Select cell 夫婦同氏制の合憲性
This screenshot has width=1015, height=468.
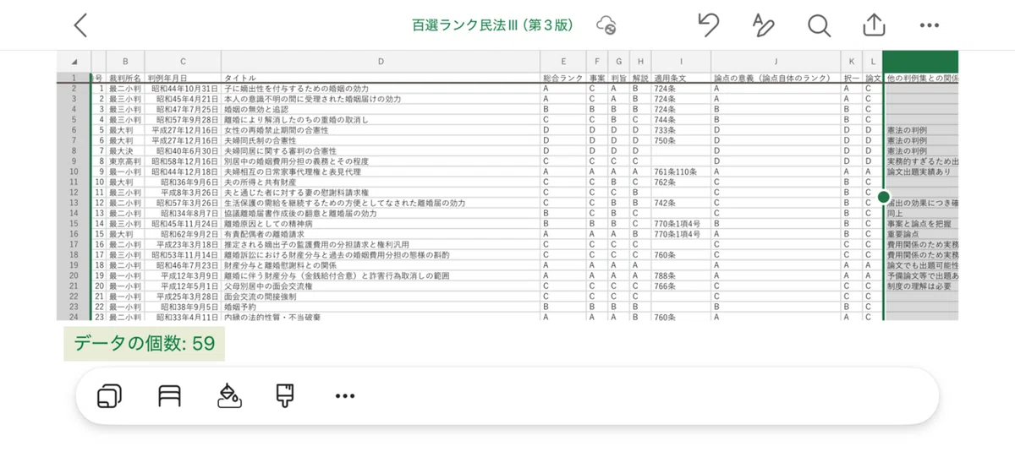381,140
